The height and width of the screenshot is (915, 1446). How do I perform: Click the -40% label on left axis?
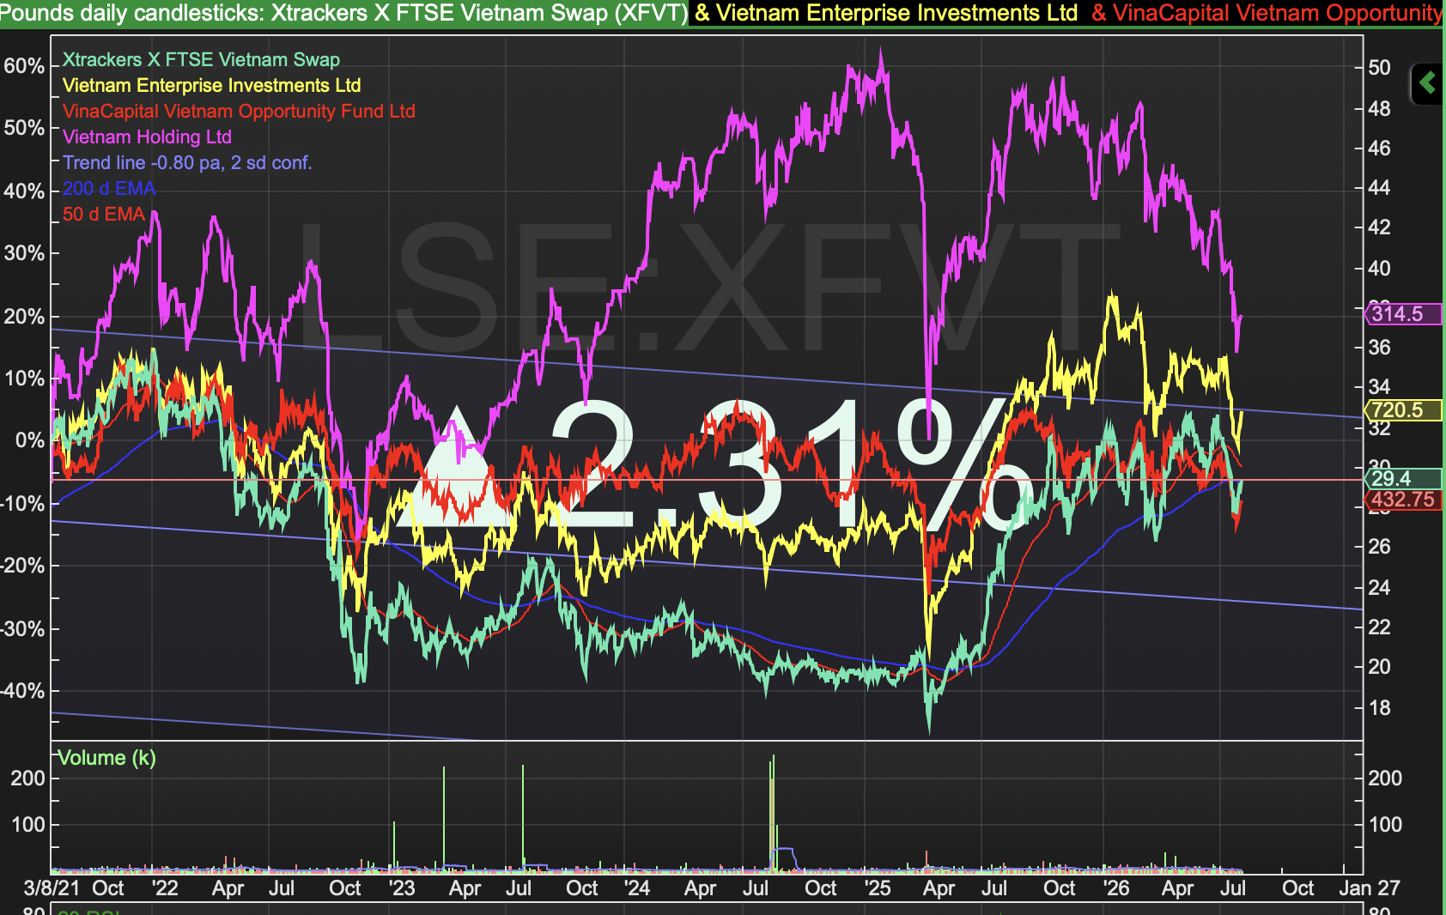pyautogui.click(x=21, y=691)
